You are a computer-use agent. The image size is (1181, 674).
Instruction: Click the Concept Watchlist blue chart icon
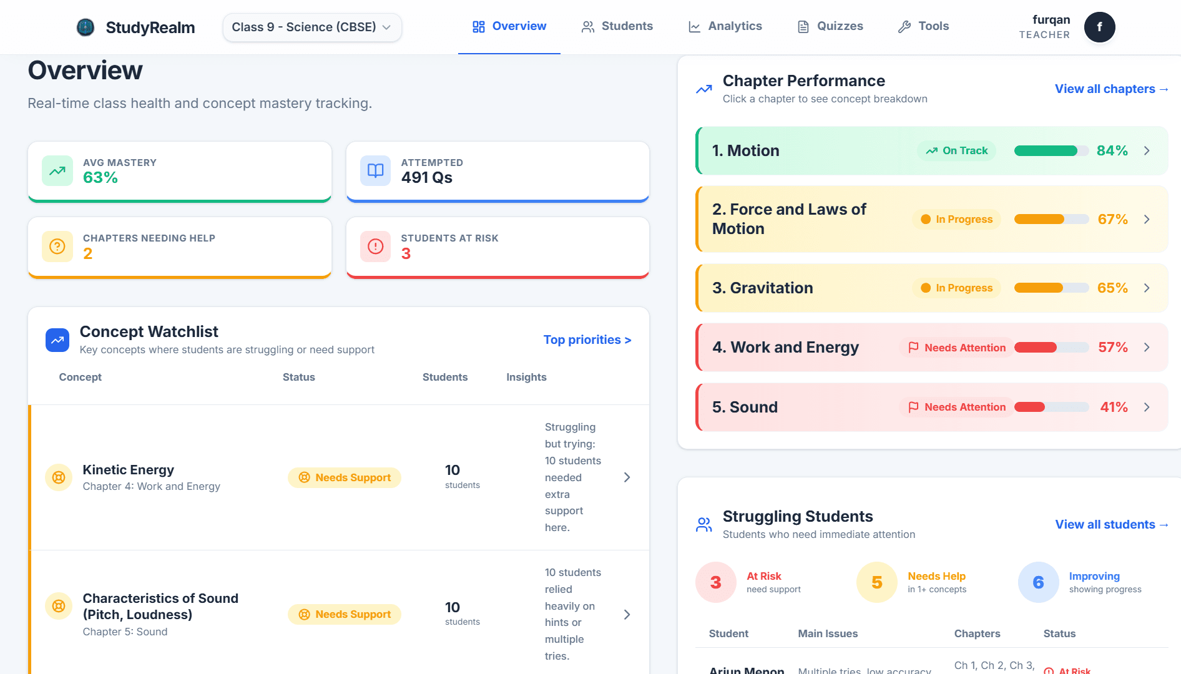57,340
